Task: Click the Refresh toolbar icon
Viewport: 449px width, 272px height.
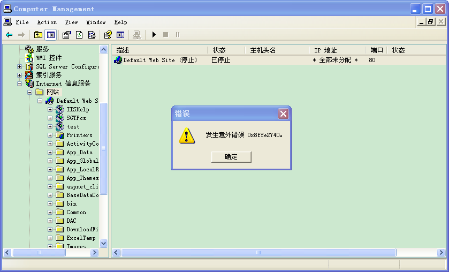Action: [79, 35]
